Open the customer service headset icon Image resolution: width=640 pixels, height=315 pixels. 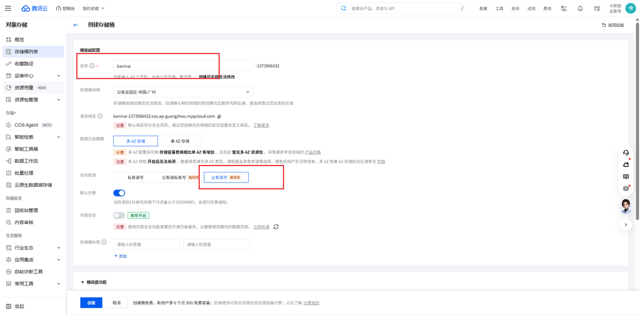[x=626, y=152]
